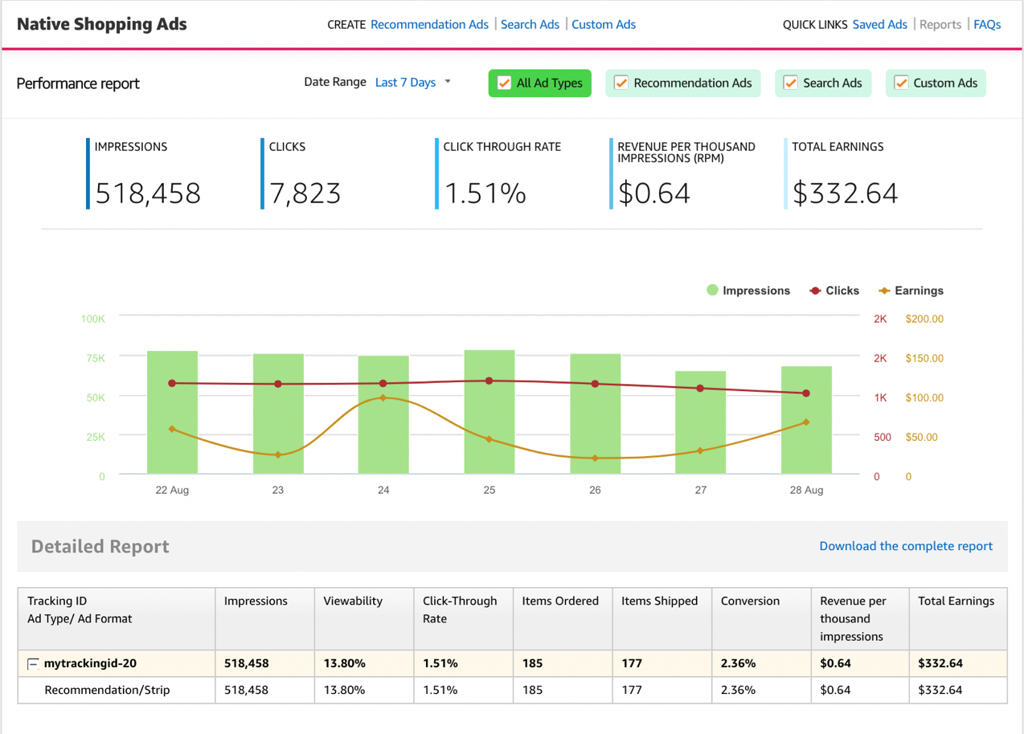Screen dimensions: 1024x734
Task: Open Recommendation Ads in the Create menu
Action: [x=429, y=25]
